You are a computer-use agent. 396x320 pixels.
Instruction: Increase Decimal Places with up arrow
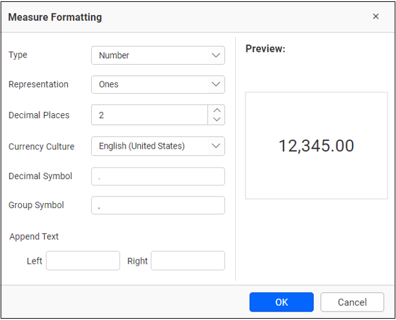(x=216, y=111)
